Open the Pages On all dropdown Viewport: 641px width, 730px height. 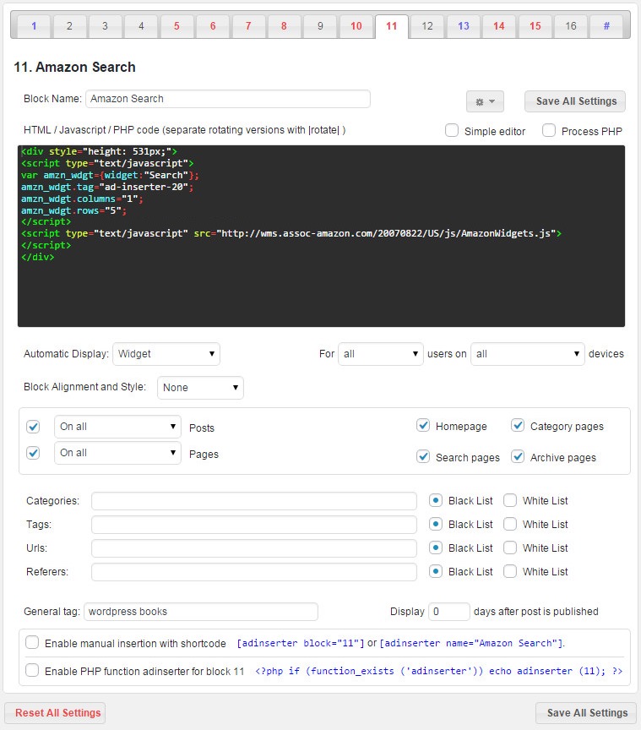pyautogui.click(x=117, y=453)
